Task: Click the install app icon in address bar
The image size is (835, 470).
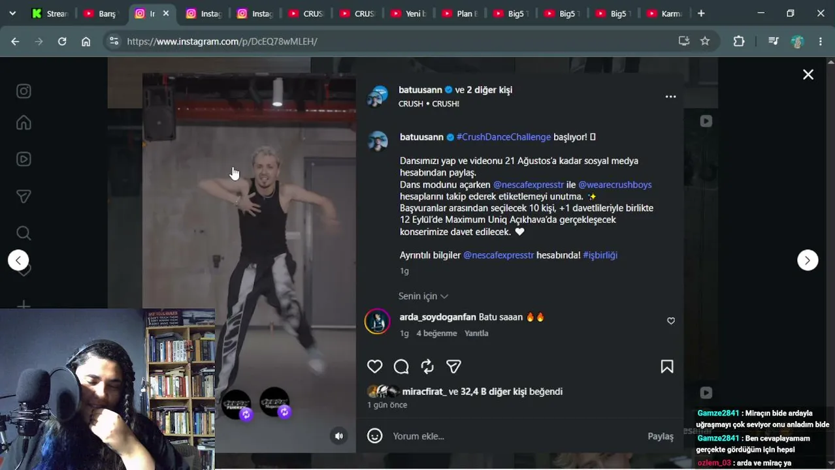Action: [x=684, y=41]
